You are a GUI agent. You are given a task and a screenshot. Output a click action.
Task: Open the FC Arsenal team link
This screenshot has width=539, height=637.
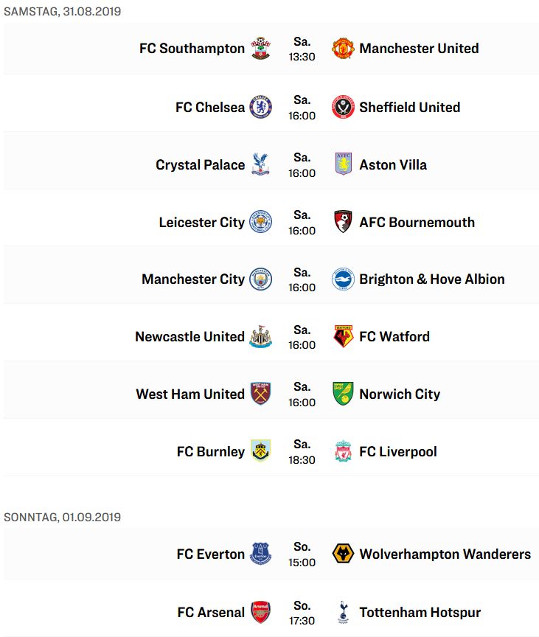click(x=211, y=612)
